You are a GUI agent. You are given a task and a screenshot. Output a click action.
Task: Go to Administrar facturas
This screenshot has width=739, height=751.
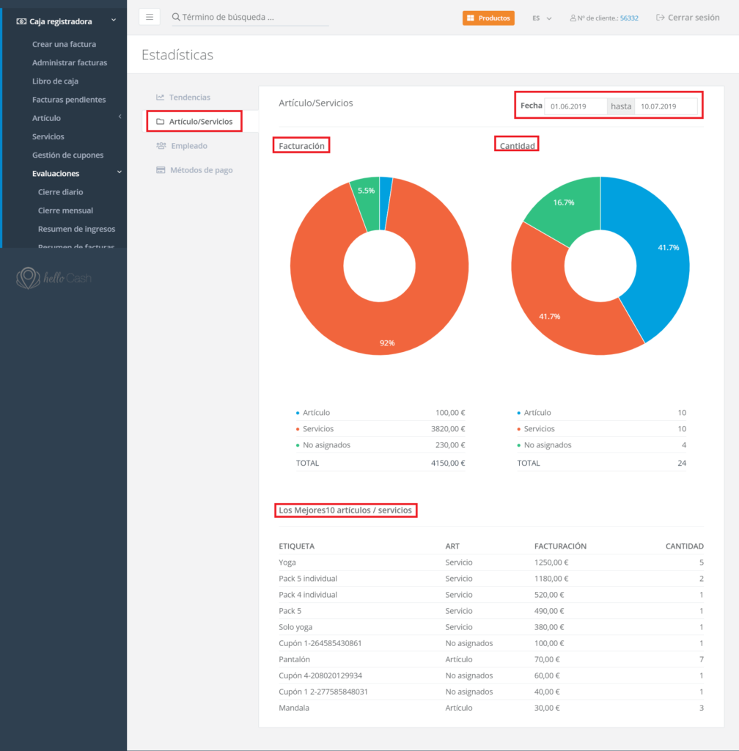(70, 63)
